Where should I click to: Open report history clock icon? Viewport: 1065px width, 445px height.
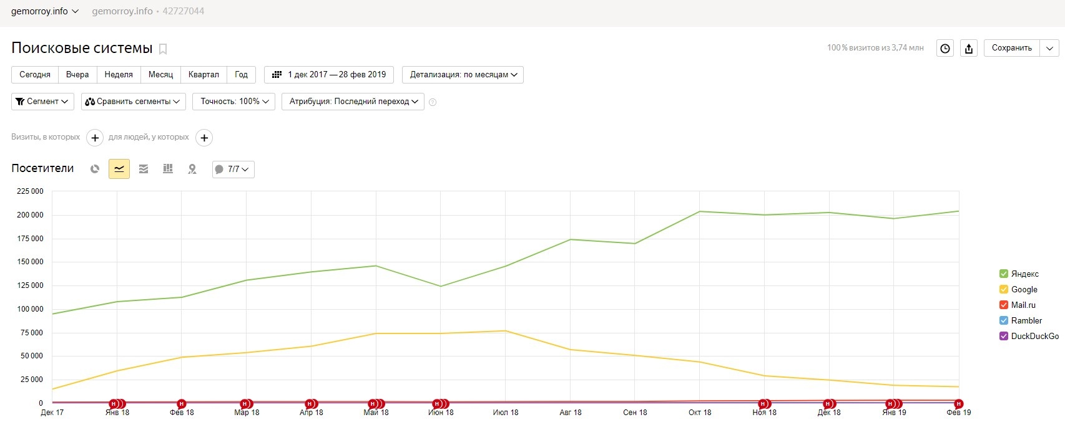point(945,49)
